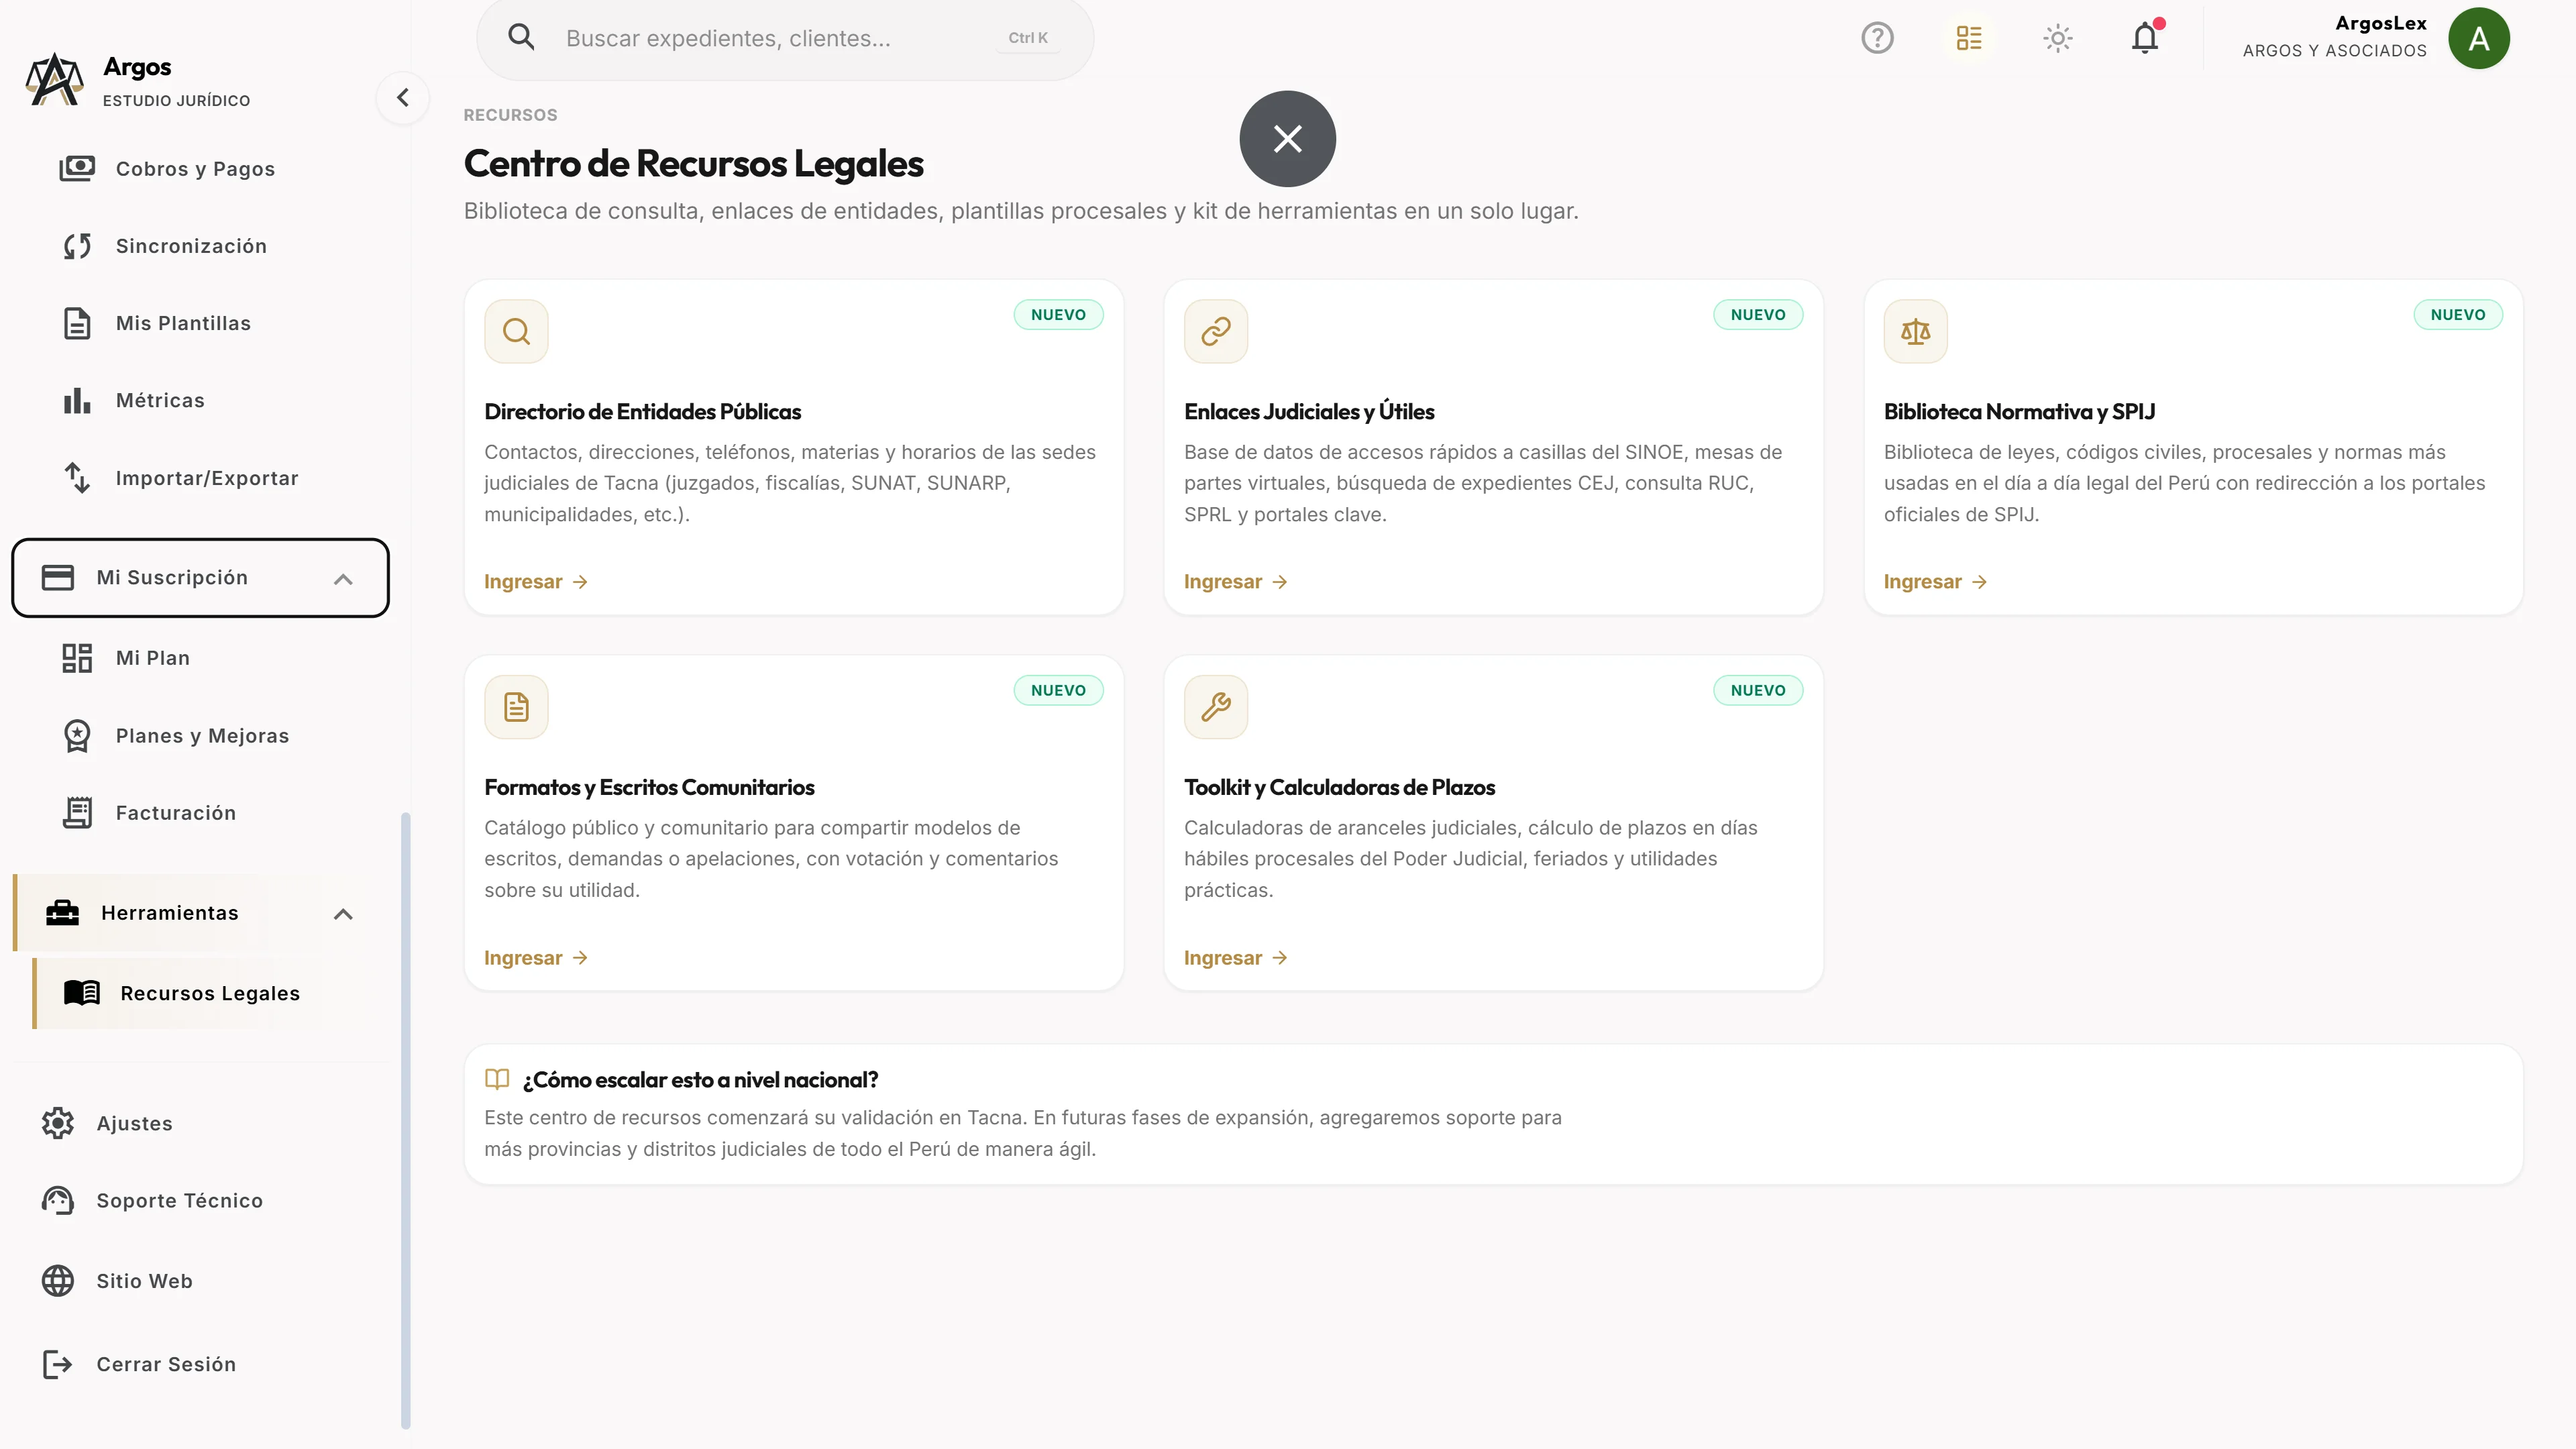The image size is (2576, 1449).
Task: Click the search expedientes input field
Action: click(785, 38)
